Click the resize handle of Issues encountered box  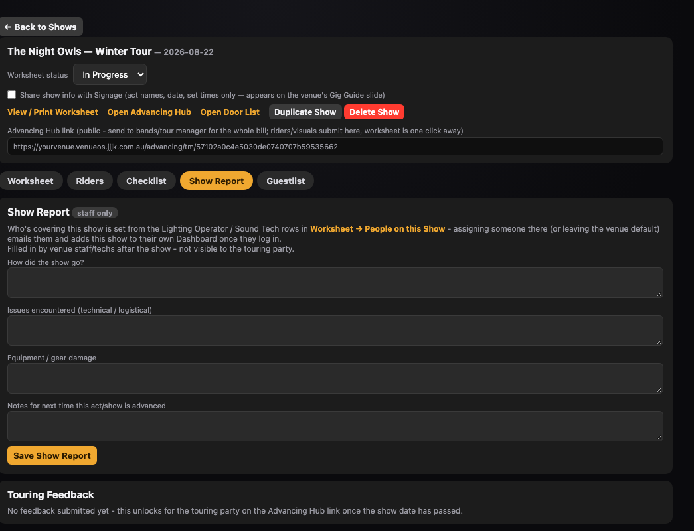(x=659, y=342)
